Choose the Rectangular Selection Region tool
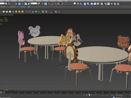The width and height of the screenshot is (131, 98). pos(12,4)
